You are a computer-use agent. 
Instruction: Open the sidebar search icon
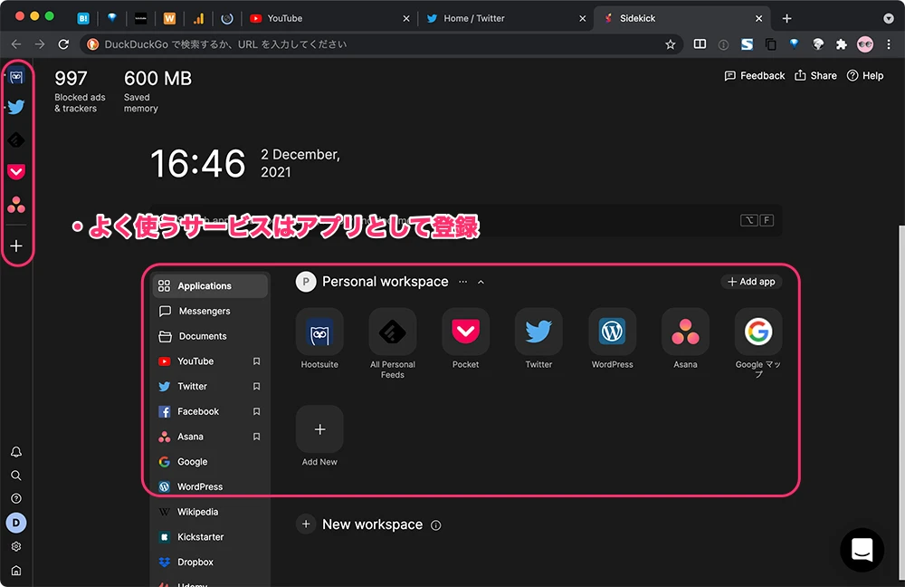coord(16,476)
